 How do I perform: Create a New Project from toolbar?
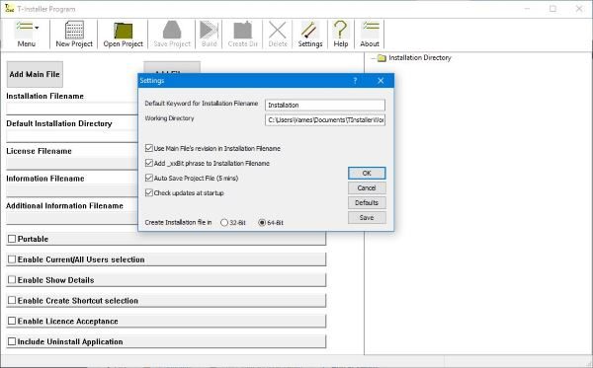(74, 34)
